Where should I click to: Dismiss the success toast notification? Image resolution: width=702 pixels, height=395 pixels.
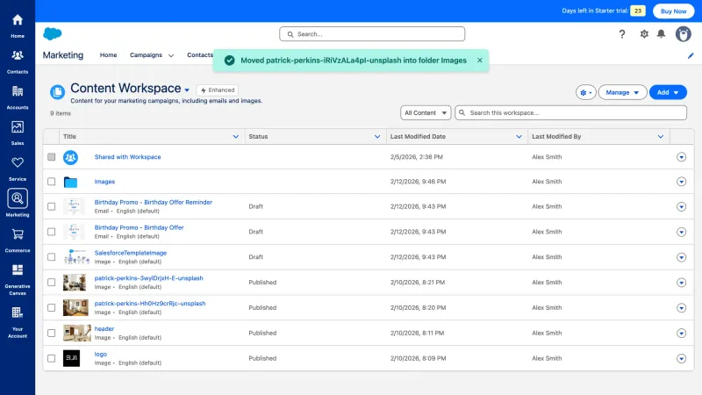(479, 60)
